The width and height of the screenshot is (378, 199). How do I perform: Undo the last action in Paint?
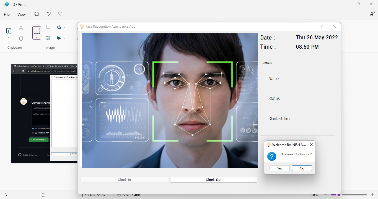pos(49,14)
